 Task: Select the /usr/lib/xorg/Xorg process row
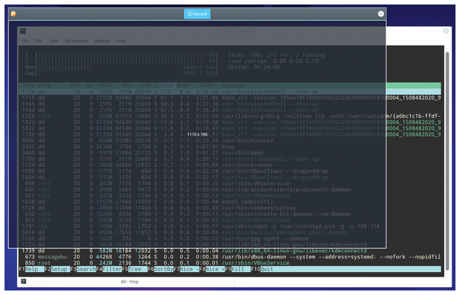pyautogui.click(x=230, y=116)
